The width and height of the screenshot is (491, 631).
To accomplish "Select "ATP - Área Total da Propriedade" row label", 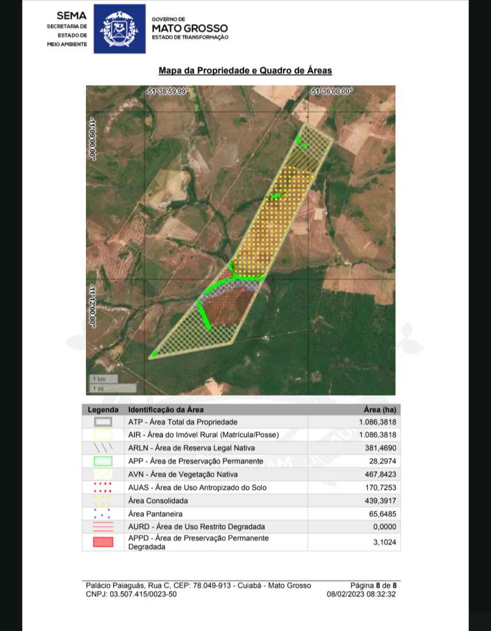I will click(x=183, y=422).
